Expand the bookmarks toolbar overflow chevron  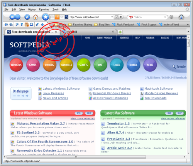tap(188, 24)
